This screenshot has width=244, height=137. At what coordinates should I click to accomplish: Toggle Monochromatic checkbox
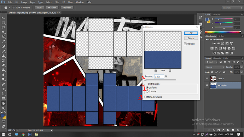[145, 97]
